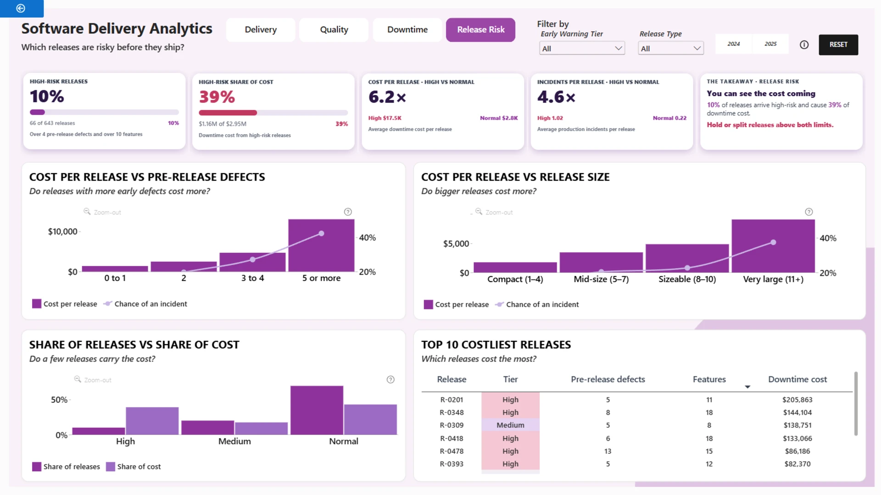Select the Release Risk tab

point(480,30)
